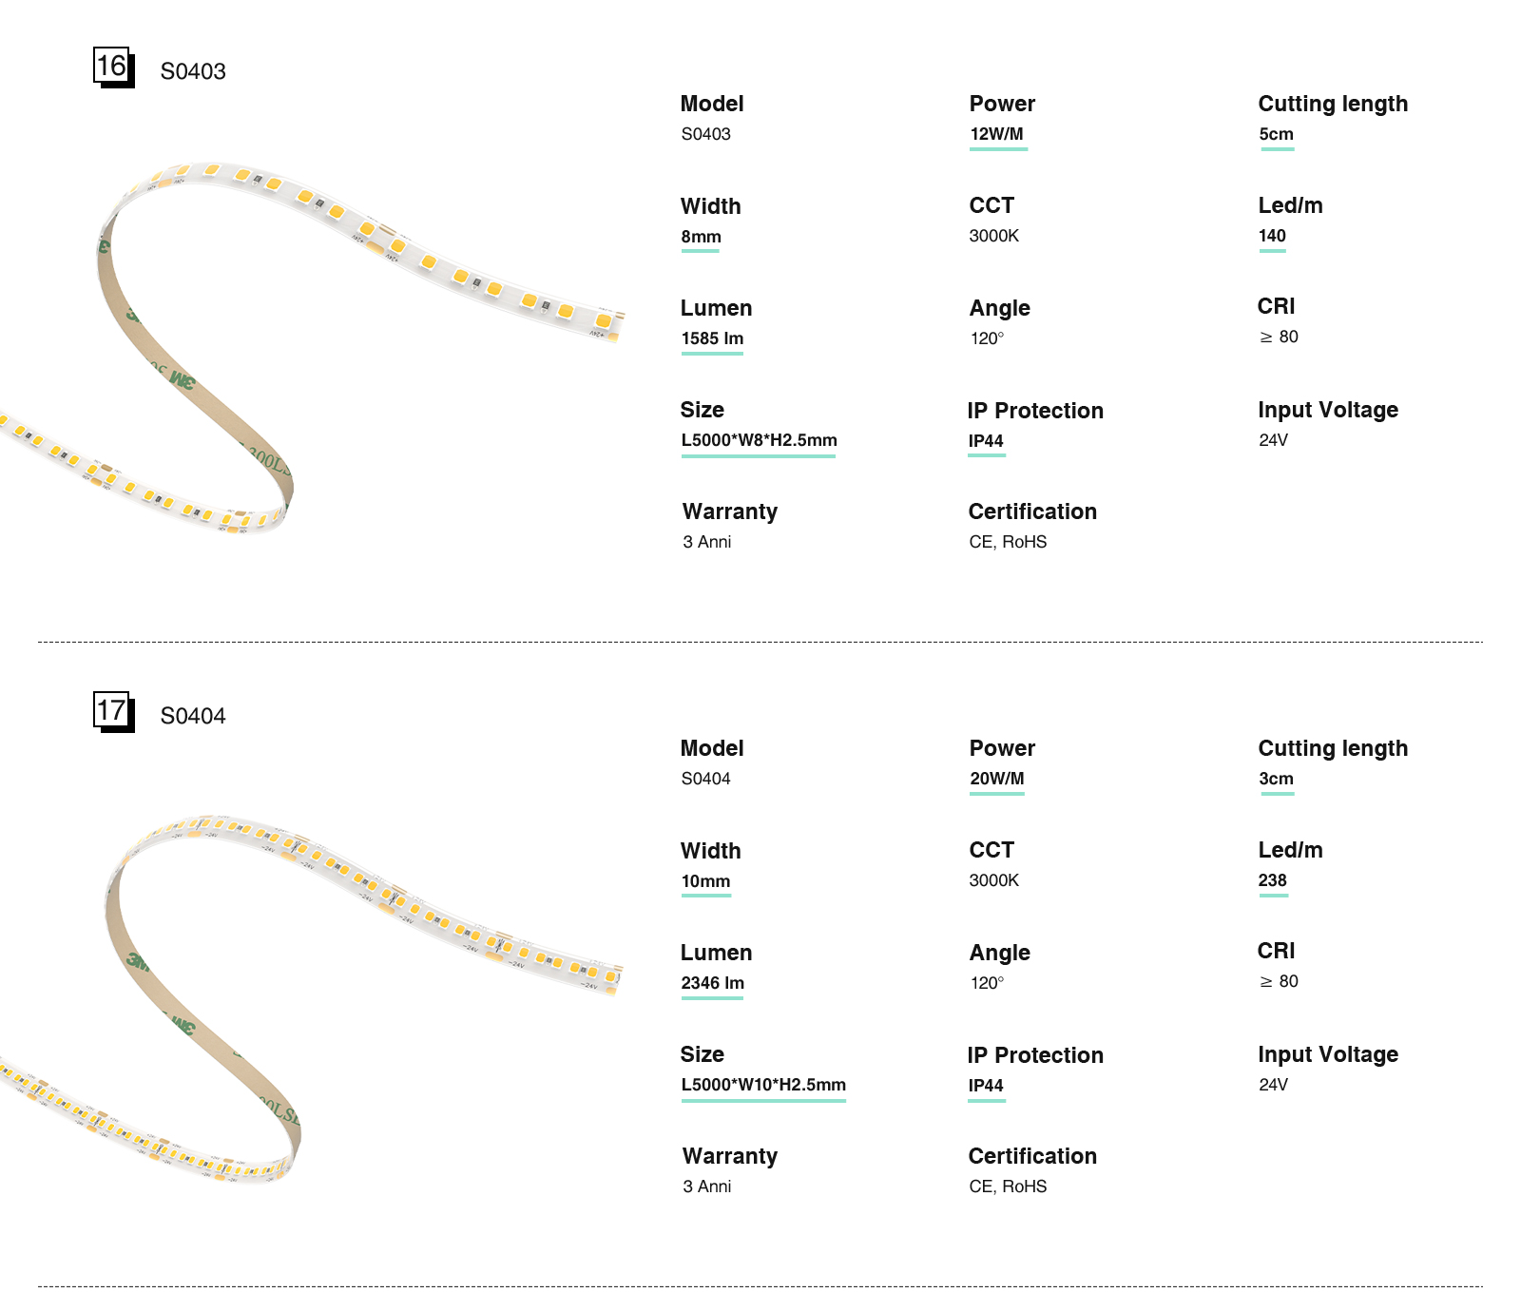1521x1312 pixels.
Task: Select the 2346 lm lumen link
Action: 712,983
